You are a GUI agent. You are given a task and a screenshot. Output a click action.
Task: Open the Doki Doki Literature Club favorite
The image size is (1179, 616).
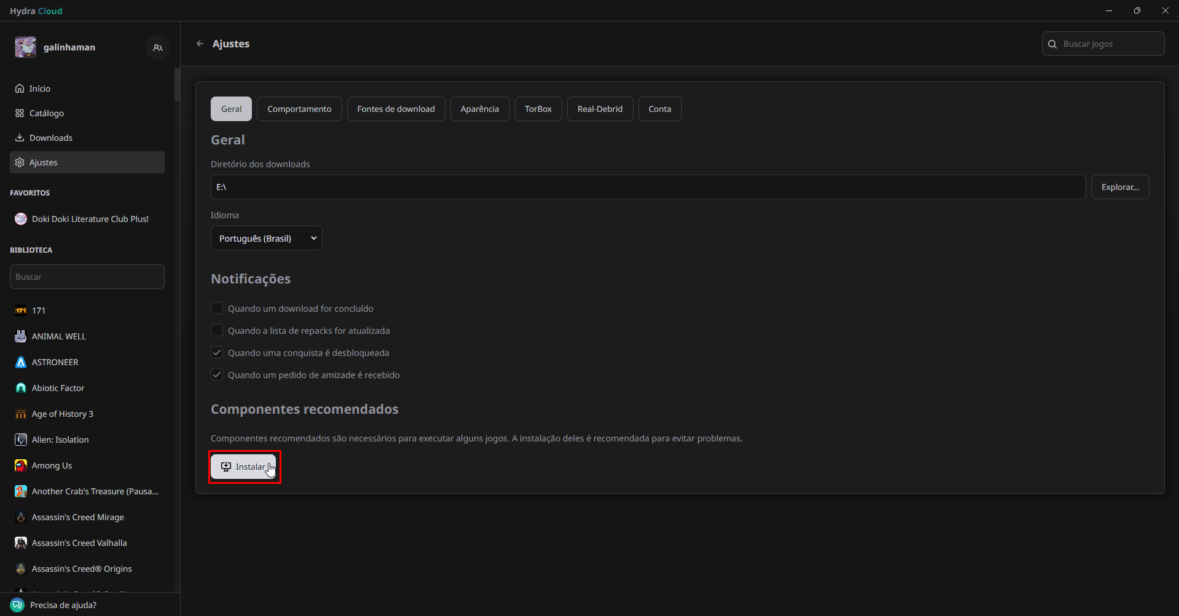(90, 219)
